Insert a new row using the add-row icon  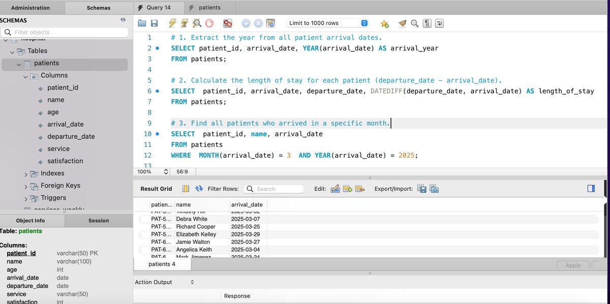click(x=348, y=189)
